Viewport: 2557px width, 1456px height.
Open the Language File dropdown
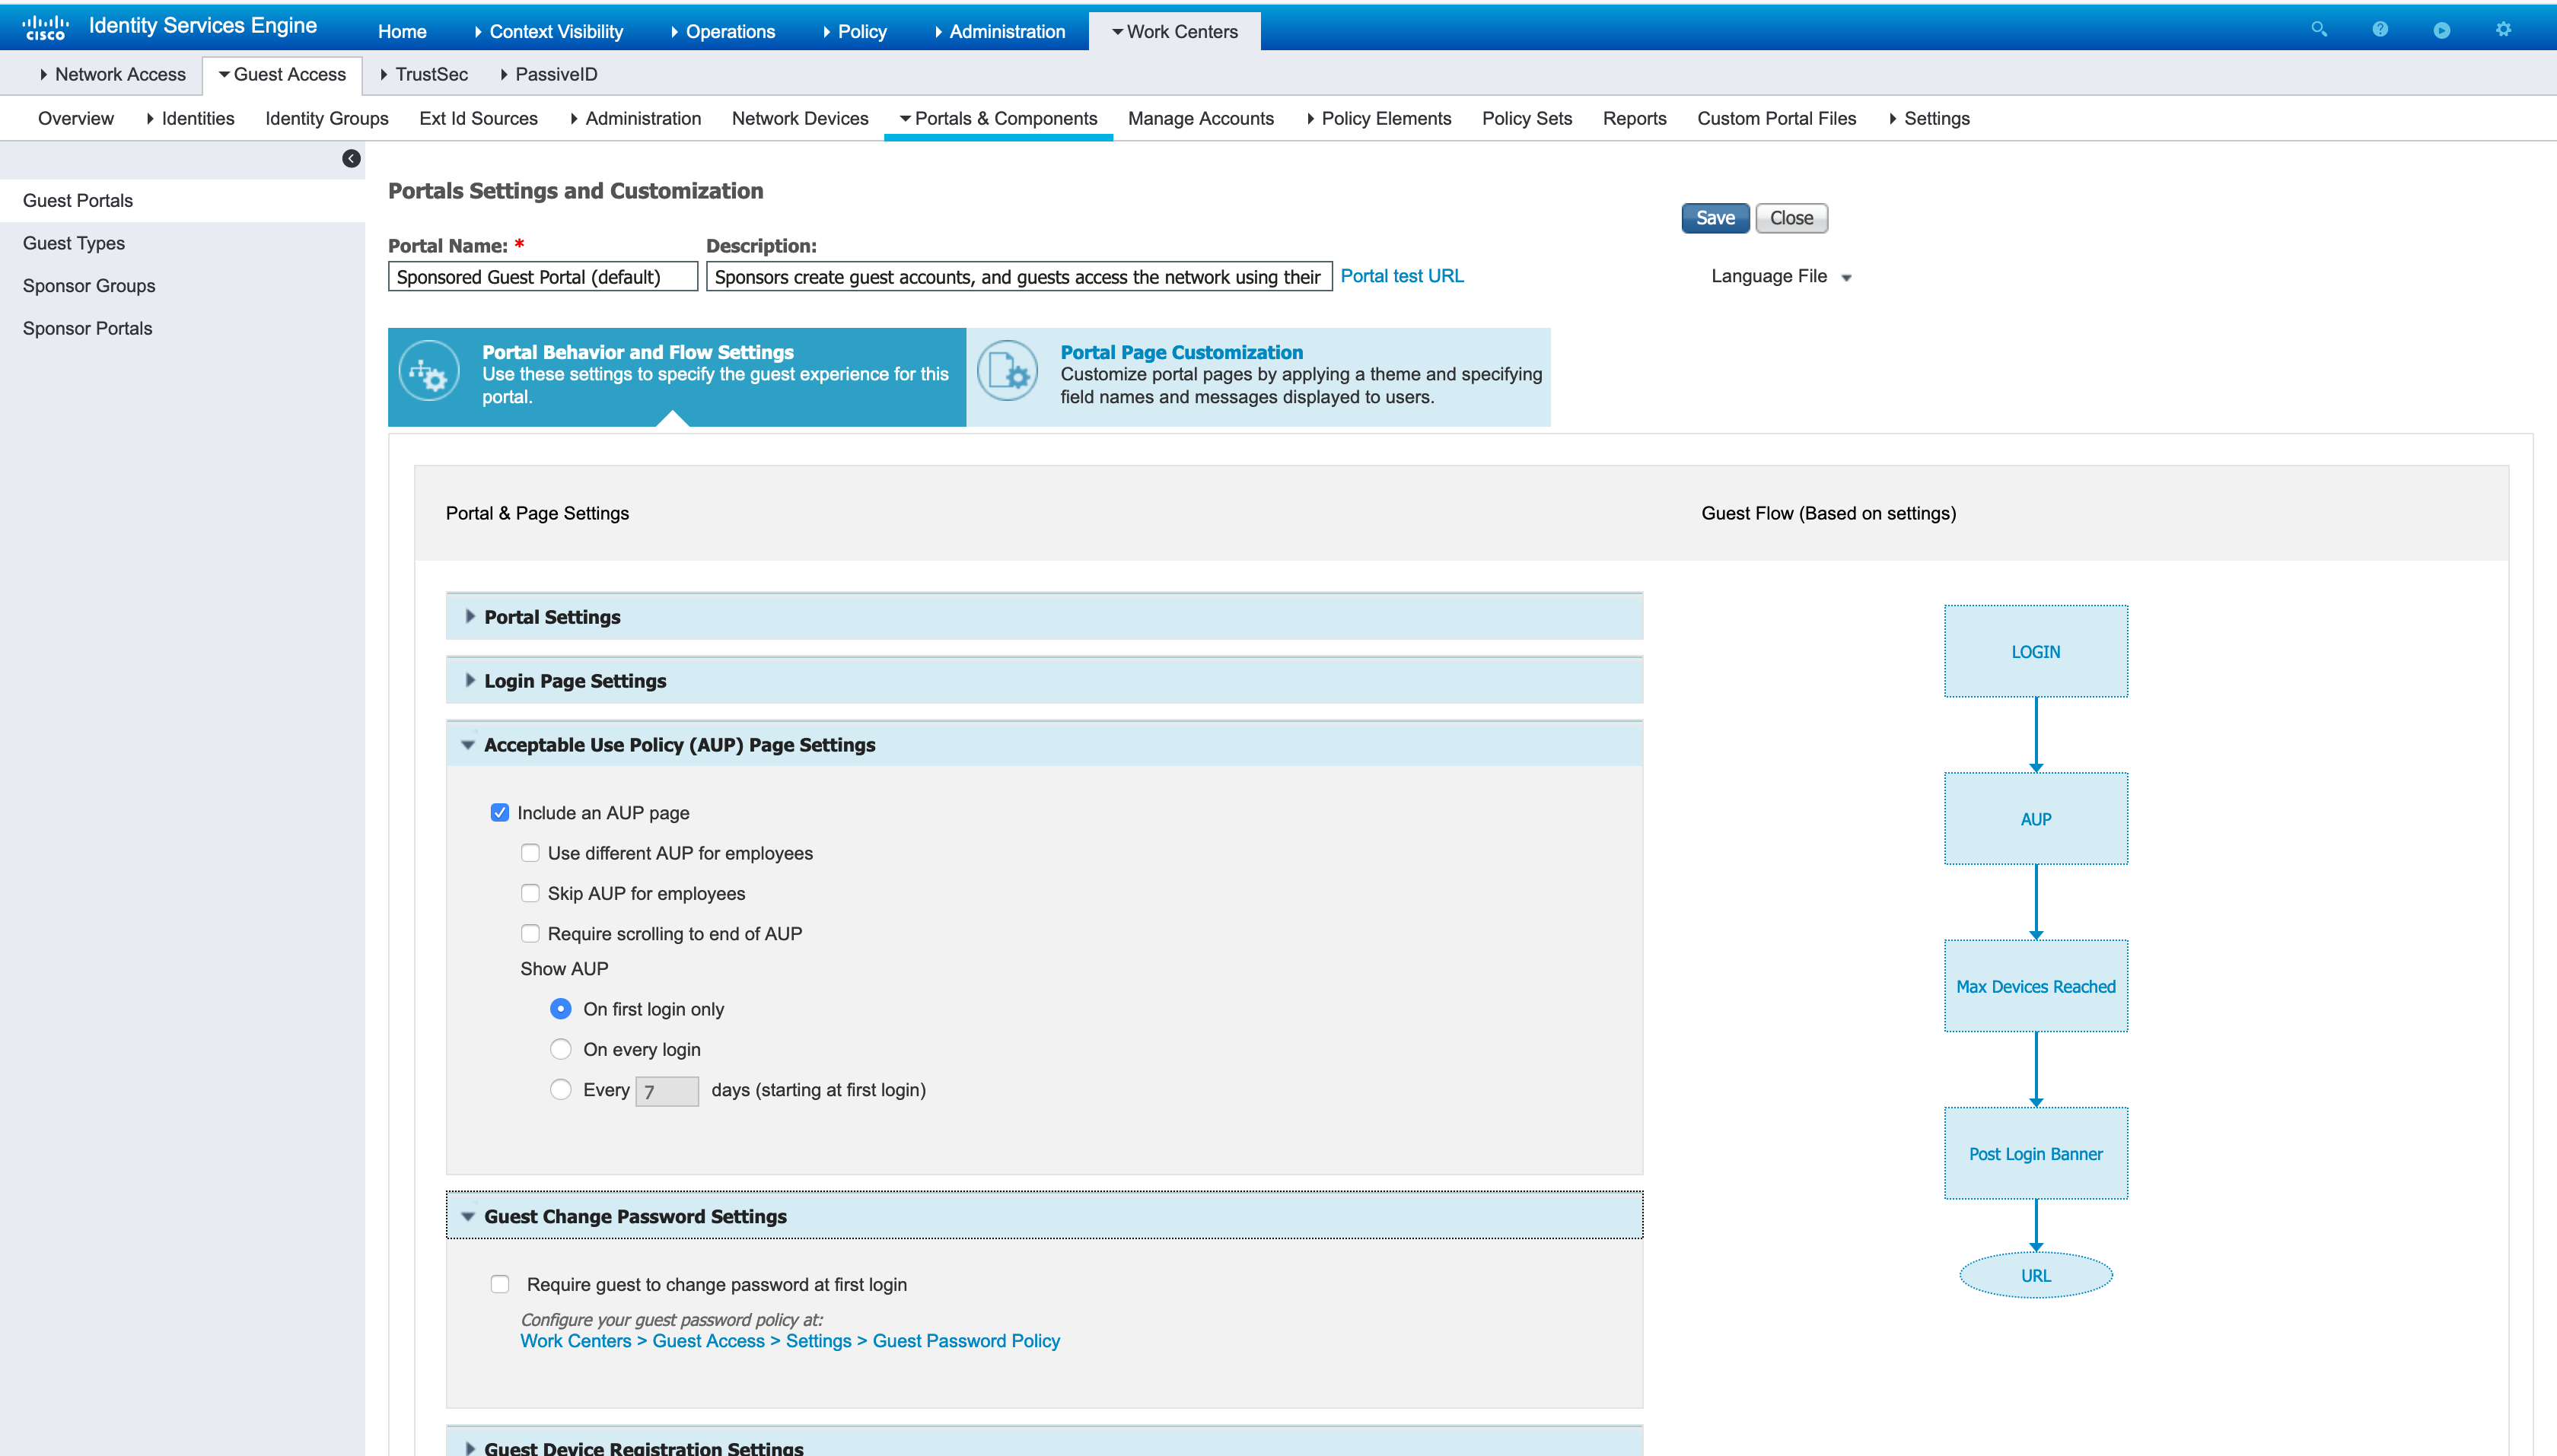(x=1781, y=276)
